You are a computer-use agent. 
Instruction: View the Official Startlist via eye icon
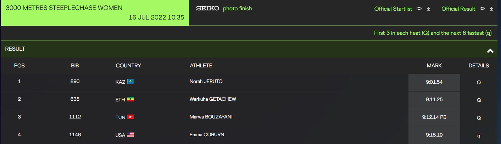click(x=419, y=9)
